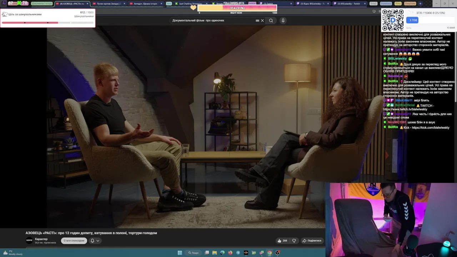The width and height of the screenshot is (457, 257).
Task: Activate voice search microphone icon
Action: pos(283,20)
